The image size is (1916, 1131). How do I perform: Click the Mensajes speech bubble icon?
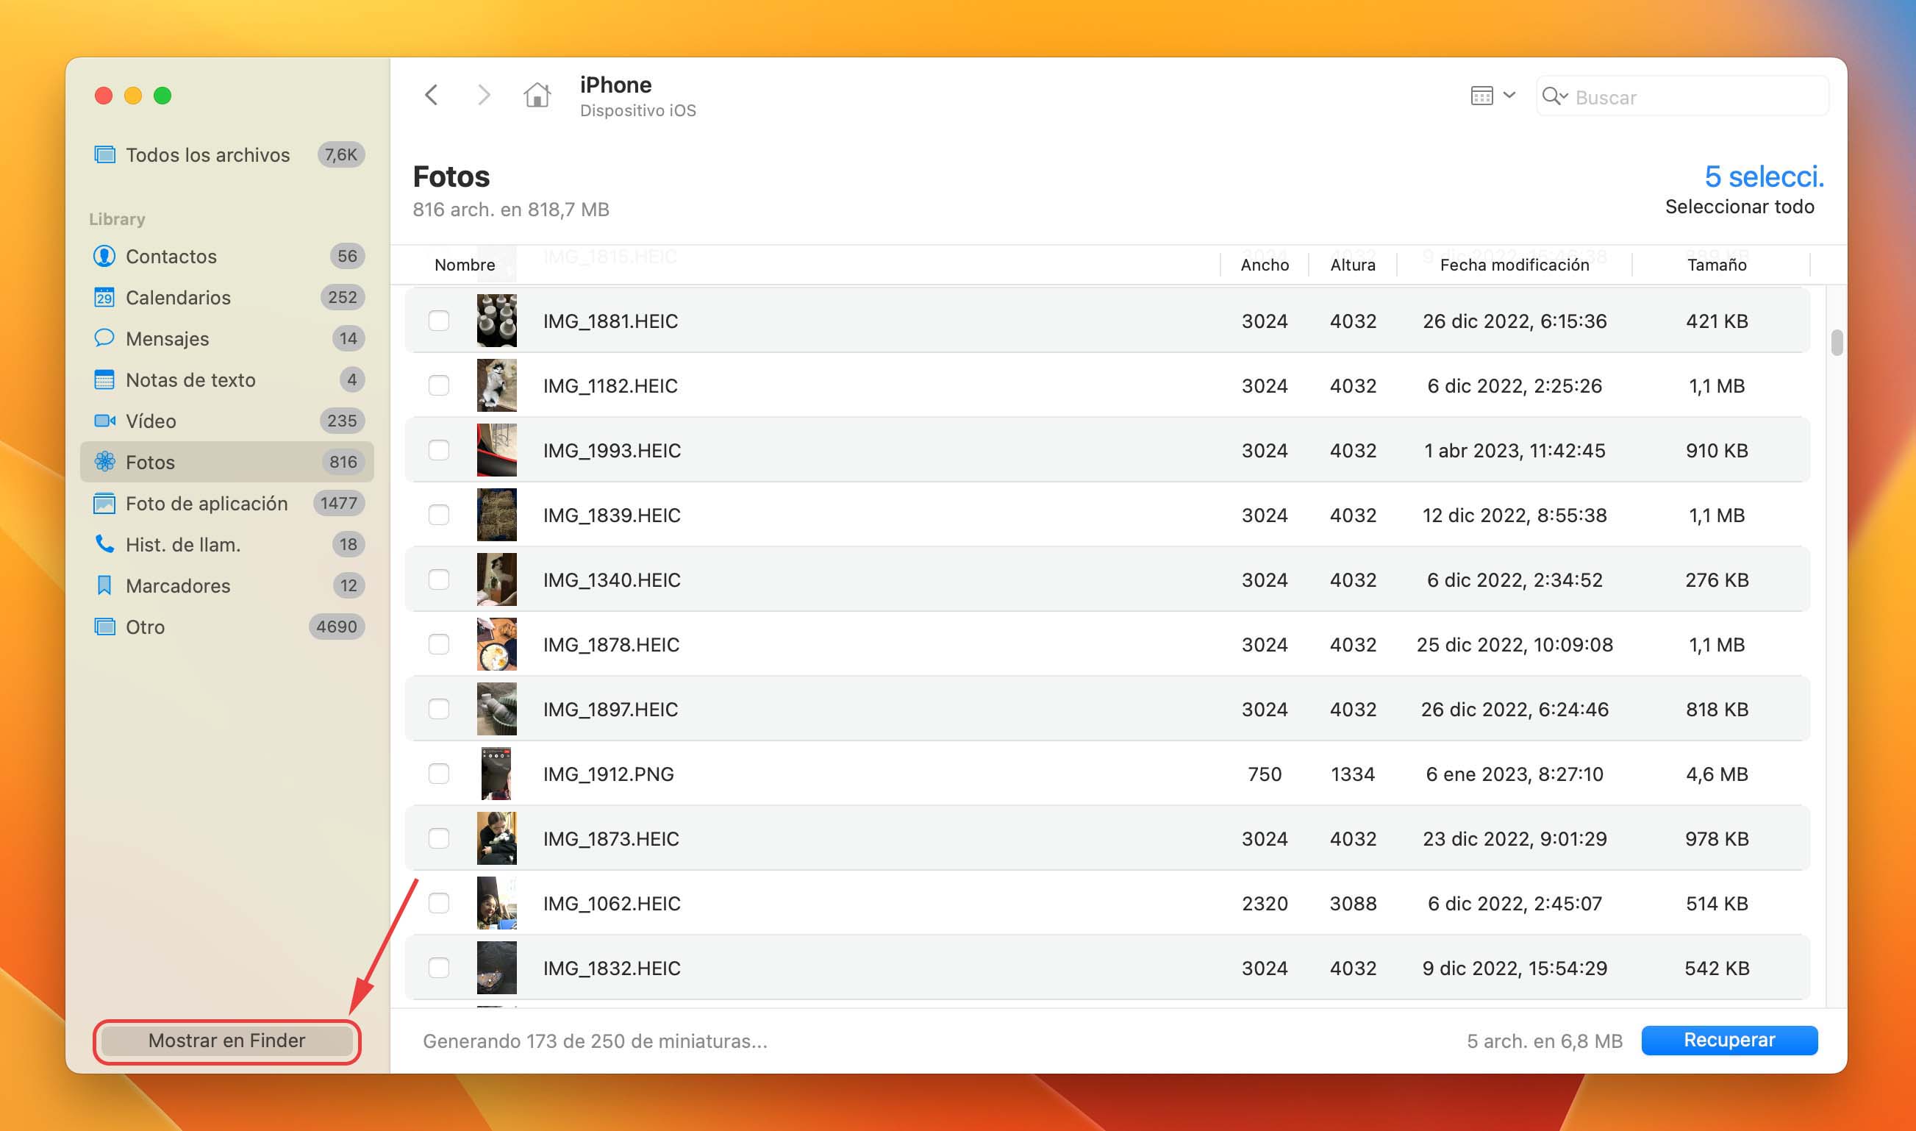tap(104, 338)
